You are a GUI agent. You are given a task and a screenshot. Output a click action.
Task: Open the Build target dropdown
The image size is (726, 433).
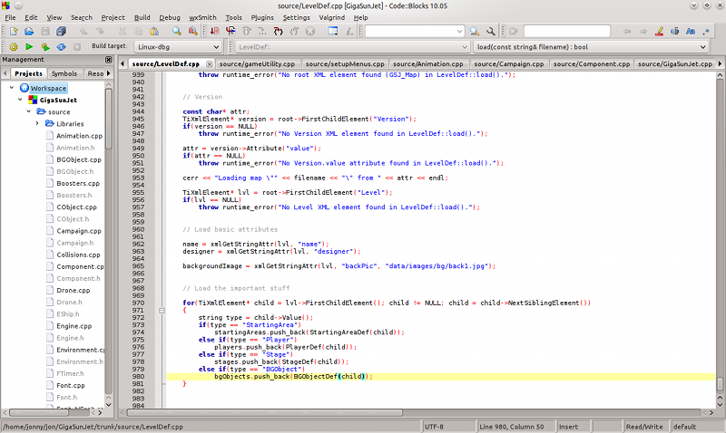tap(177, 46)
